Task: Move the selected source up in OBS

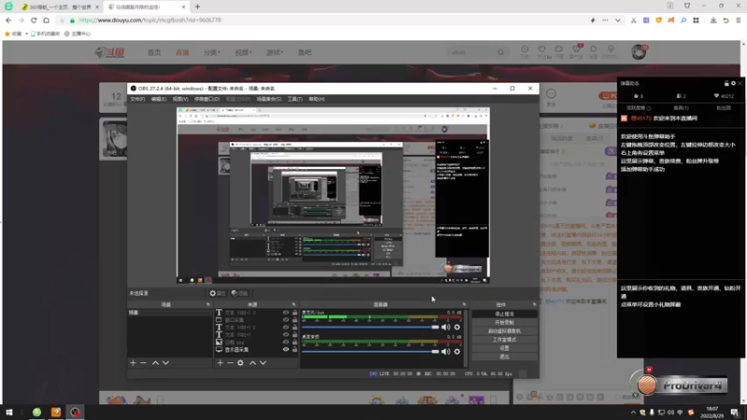Action: (252, 363)
